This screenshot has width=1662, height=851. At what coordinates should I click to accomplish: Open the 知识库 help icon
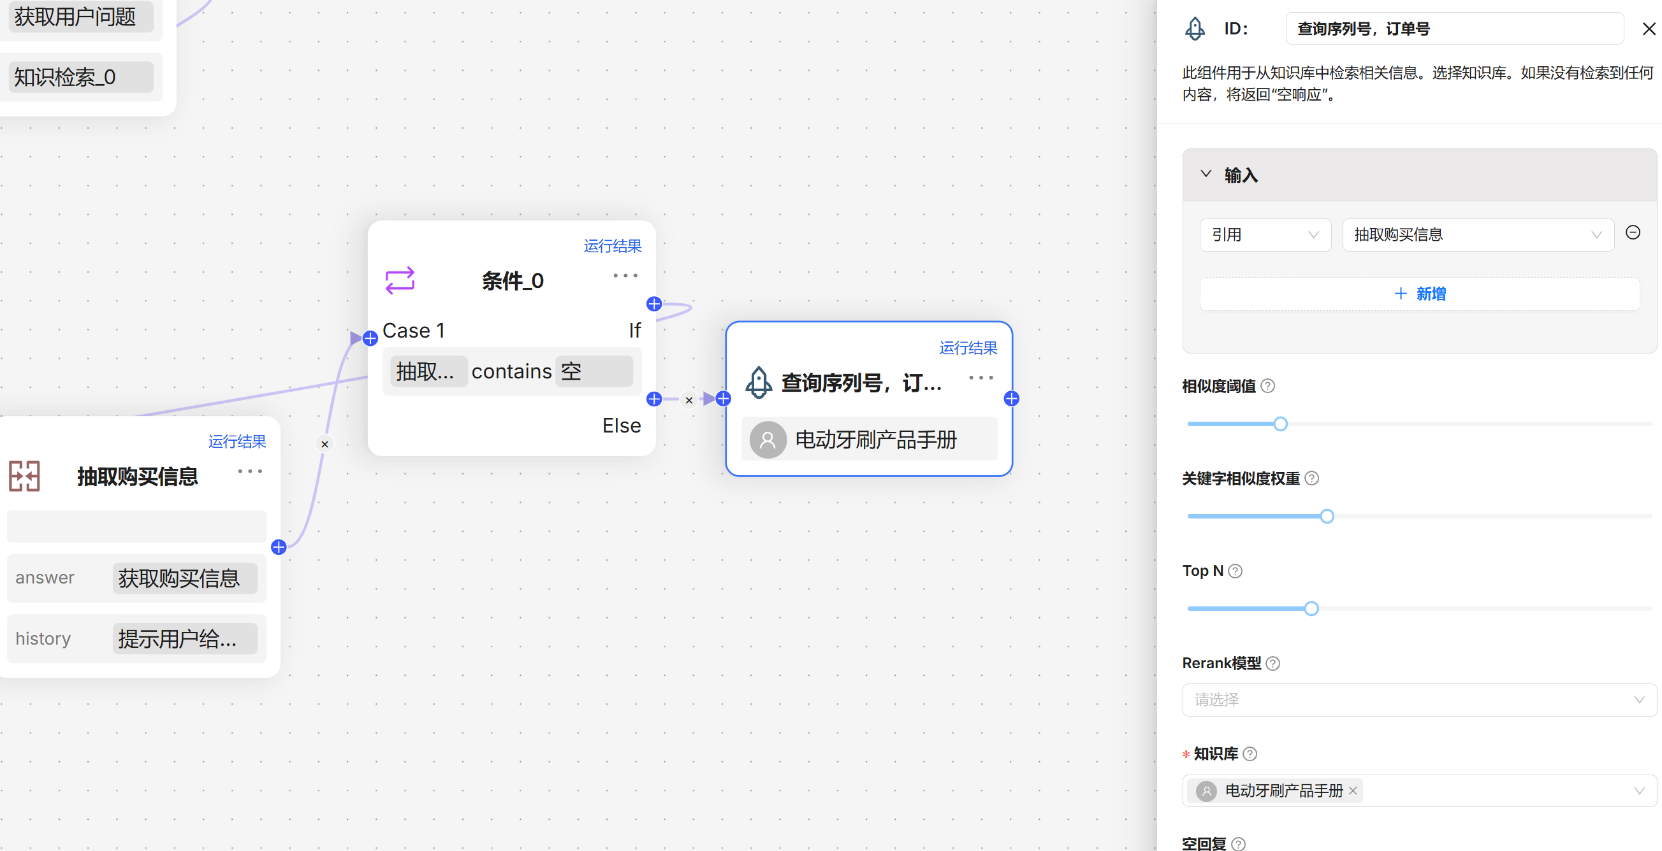coord(1250,753)
